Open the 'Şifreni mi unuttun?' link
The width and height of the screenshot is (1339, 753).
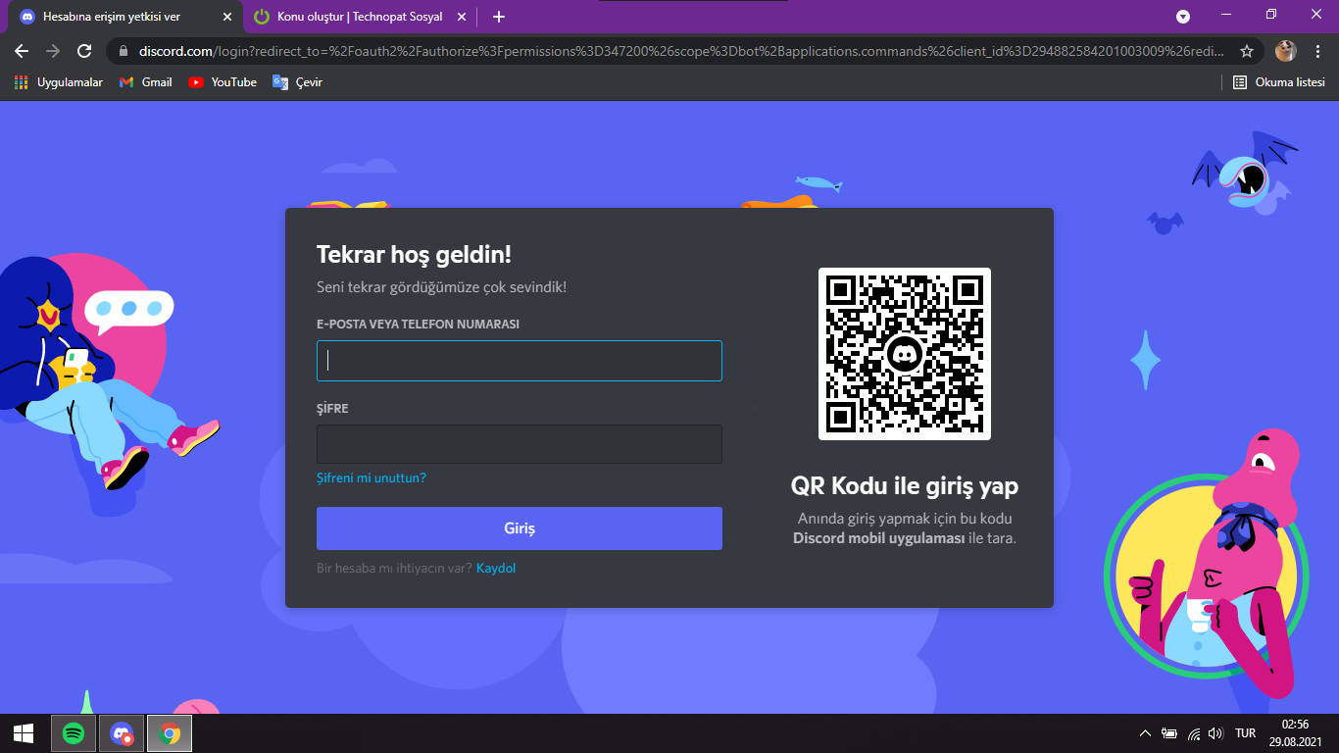click(372, 478)
